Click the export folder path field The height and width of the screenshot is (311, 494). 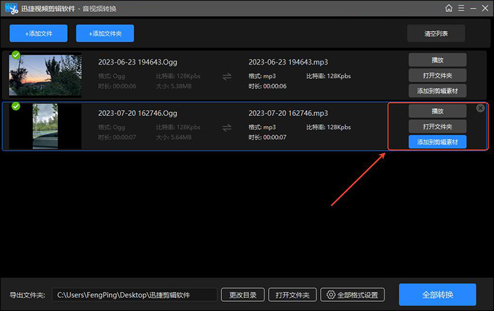point(134,295)
